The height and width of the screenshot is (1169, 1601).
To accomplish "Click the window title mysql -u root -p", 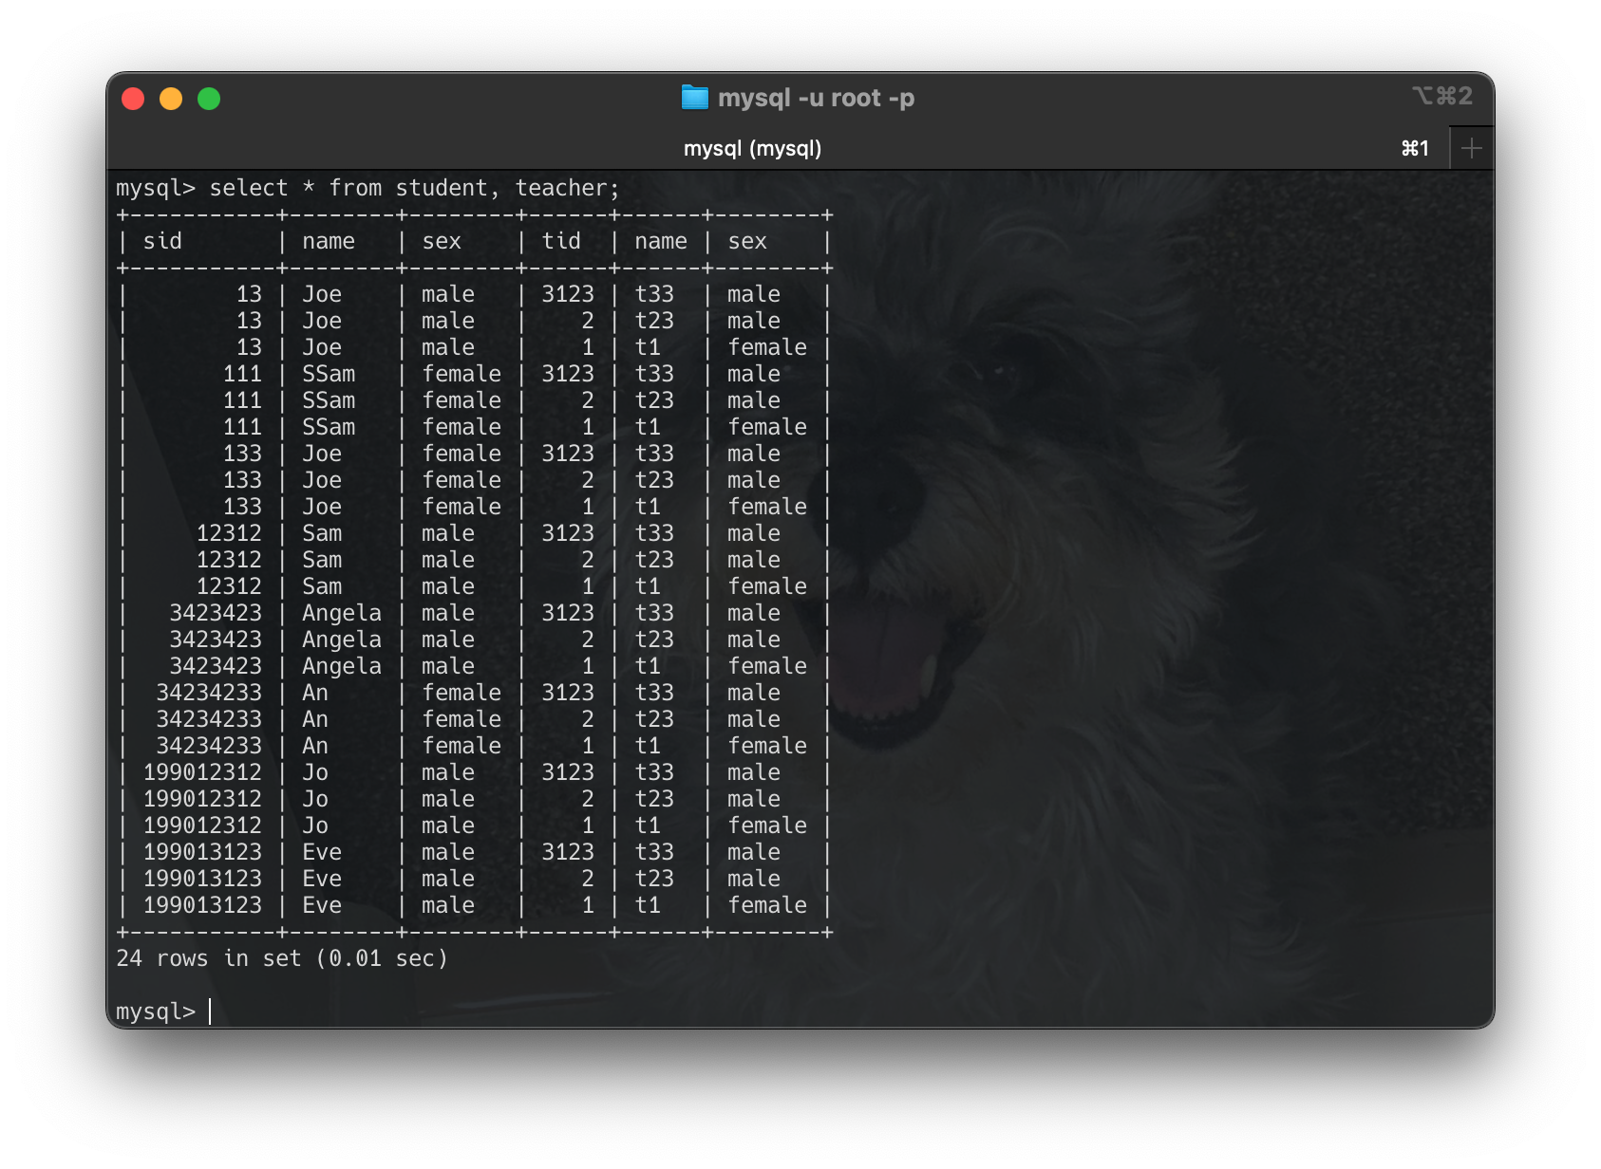I will (819, 97).
